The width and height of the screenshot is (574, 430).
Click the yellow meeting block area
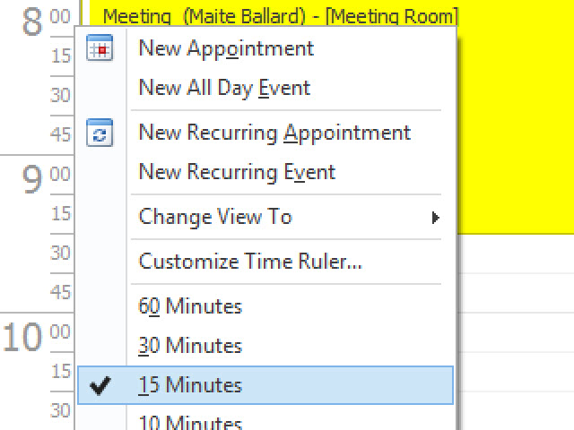(516, 121)
